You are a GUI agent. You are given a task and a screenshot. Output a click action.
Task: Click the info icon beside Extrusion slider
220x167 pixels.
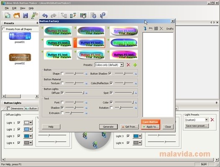86,113
